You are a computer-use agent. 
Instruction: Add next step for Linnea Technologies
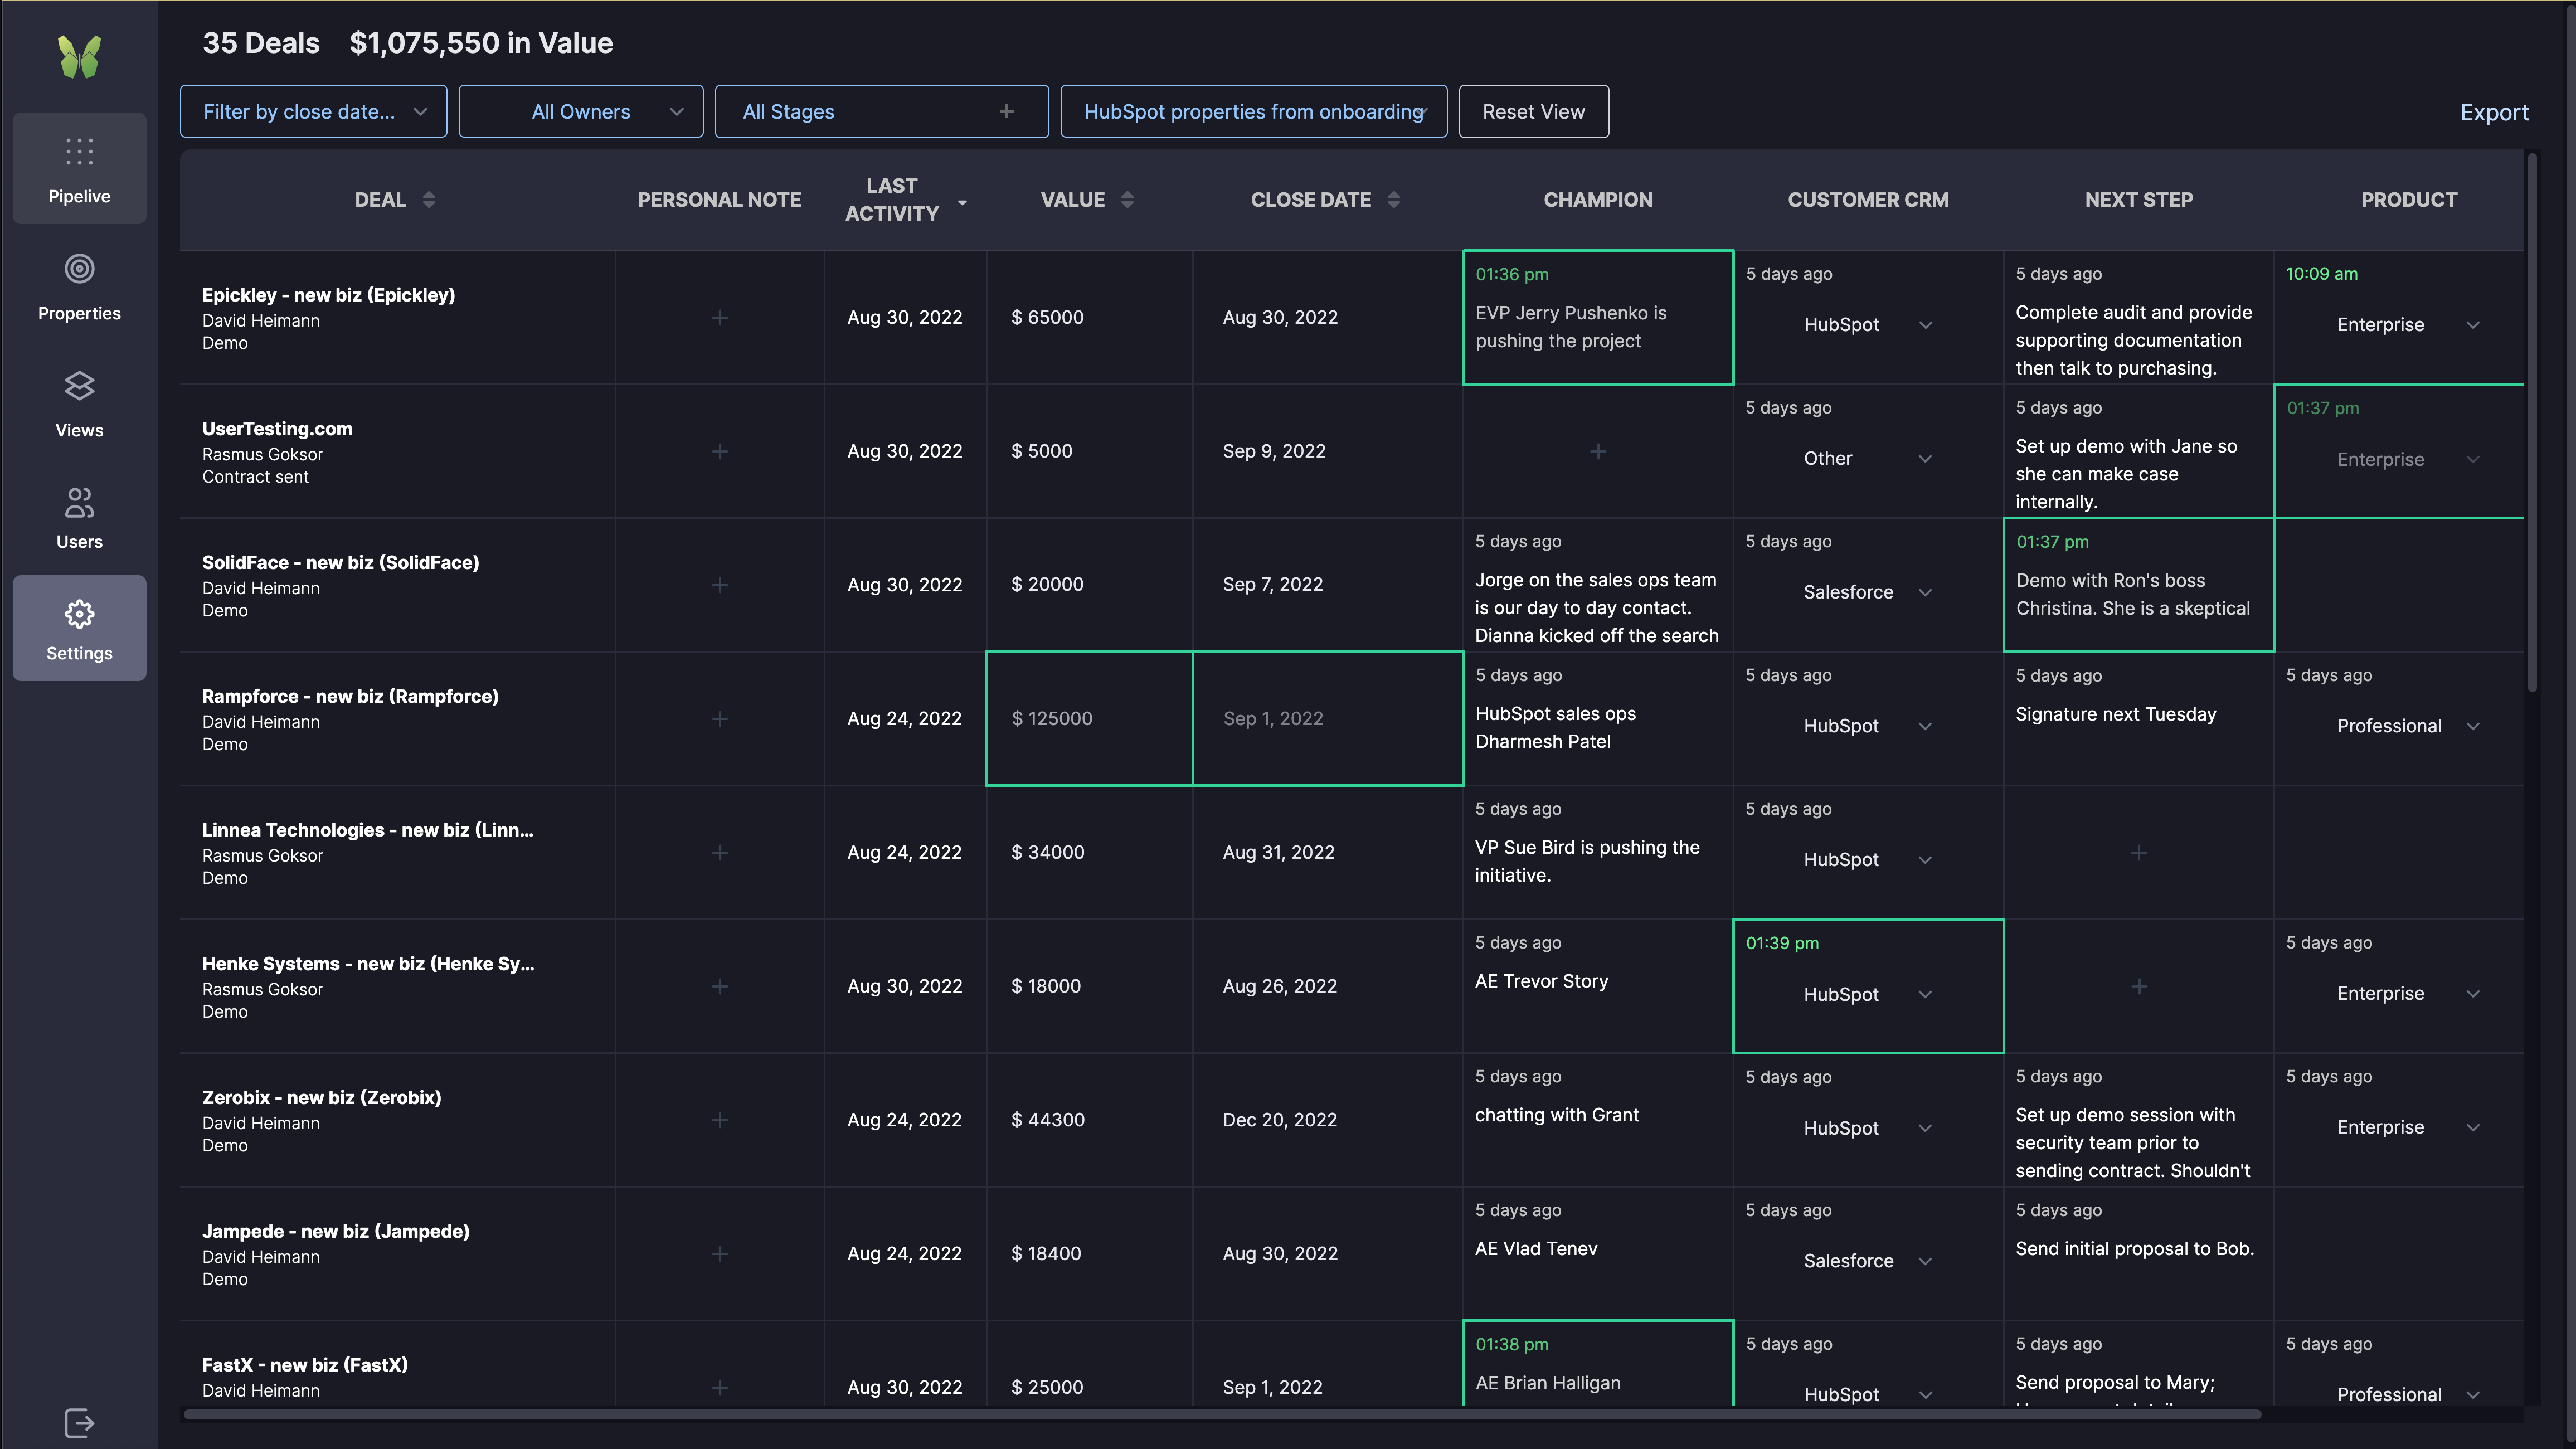[2138, 853]
